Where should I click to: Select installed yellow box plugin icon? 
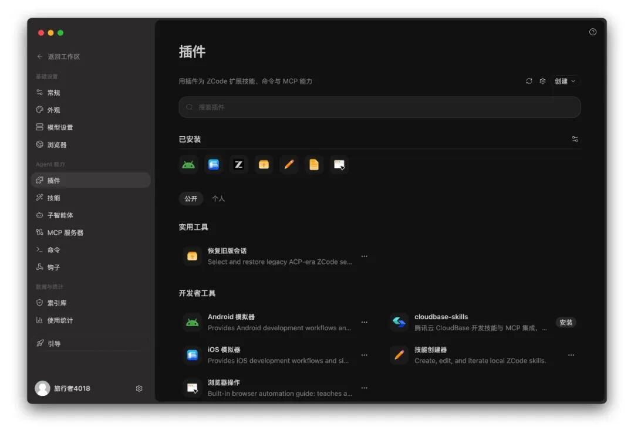click(x=264, y=164)
